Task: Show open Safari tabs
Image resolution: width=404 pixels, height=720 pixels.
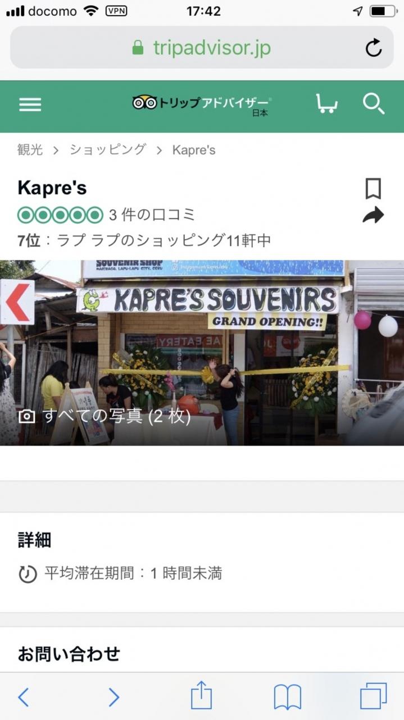Action: click(x=374, y=696)
